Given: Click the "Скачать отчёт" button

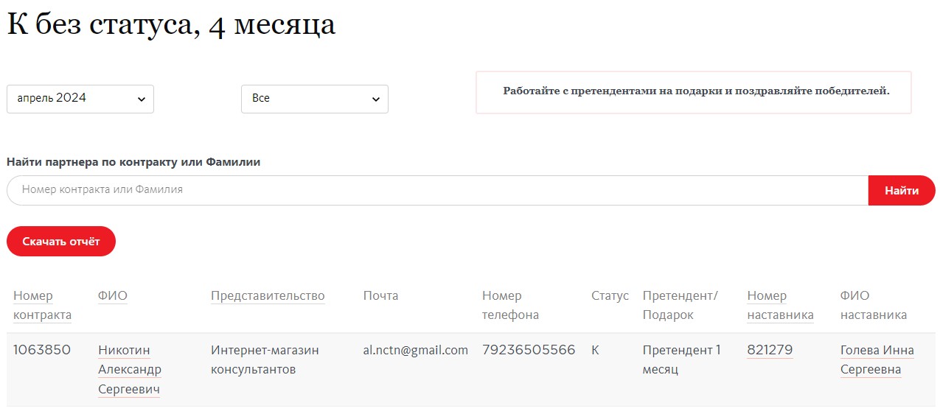Looking at the screenshot, I should pos(61,242).
